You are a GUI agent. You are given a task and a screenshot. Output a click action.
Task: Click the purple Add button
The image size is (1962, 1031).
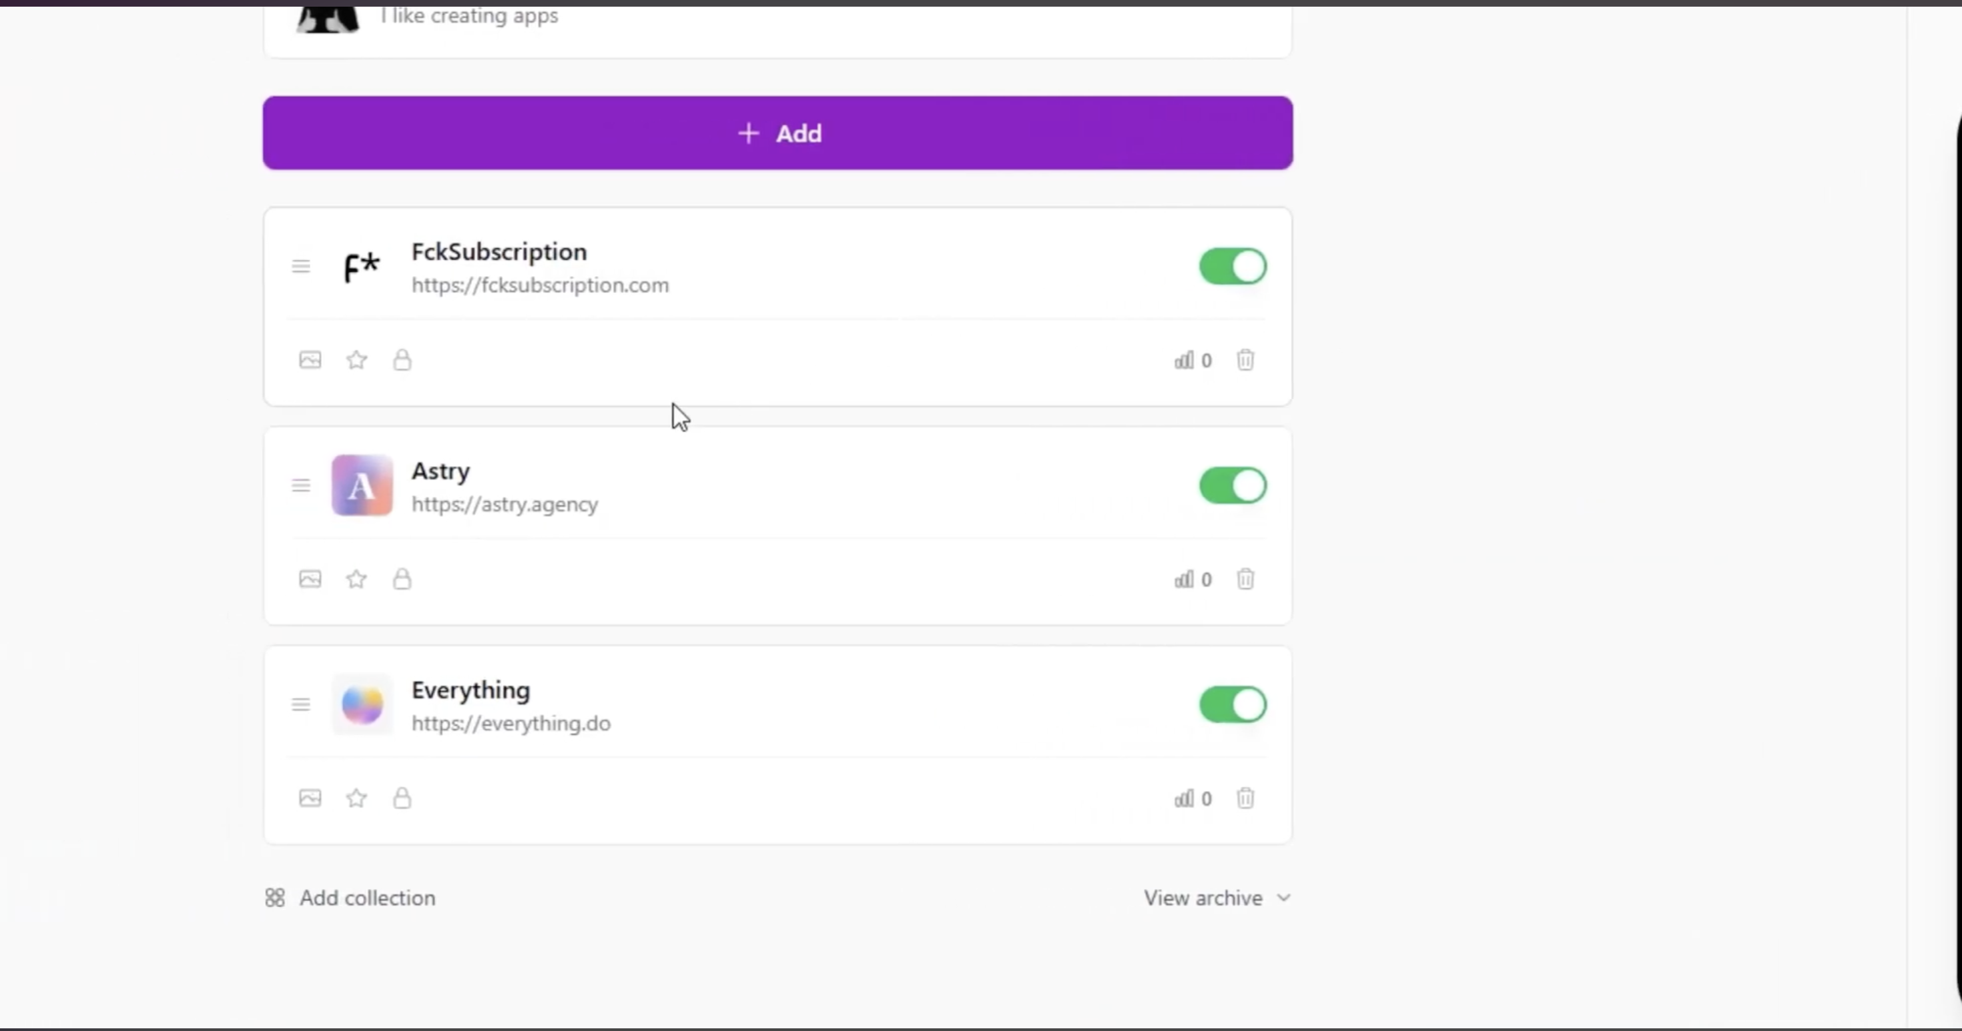click(777, 133)
